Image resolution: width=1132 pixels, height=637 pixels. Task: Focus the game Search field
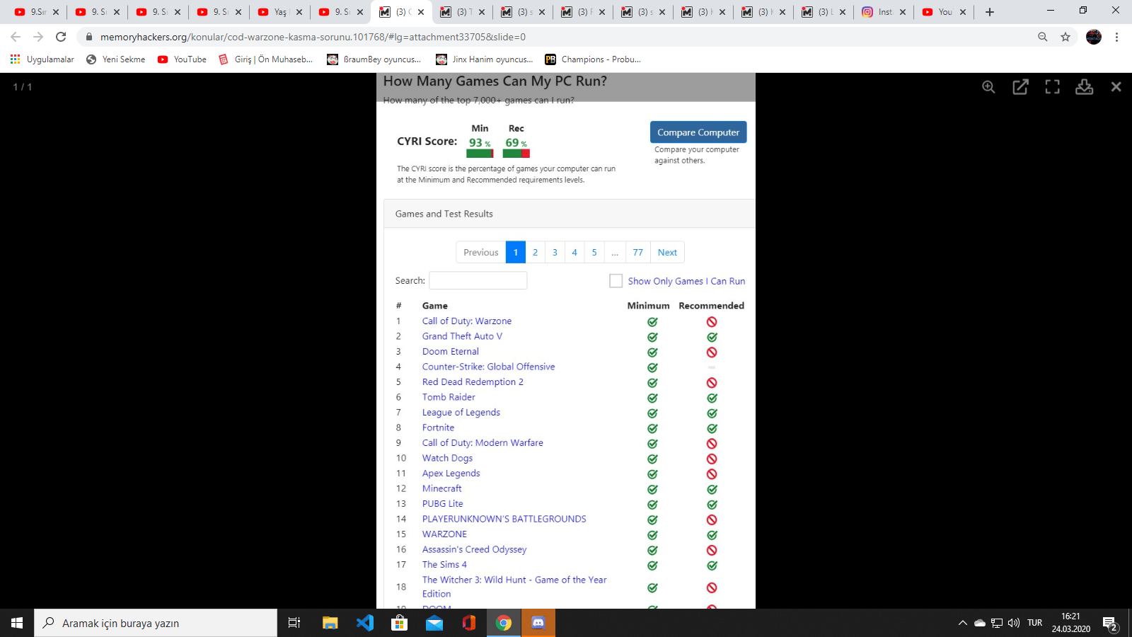[x=478, y=280]
